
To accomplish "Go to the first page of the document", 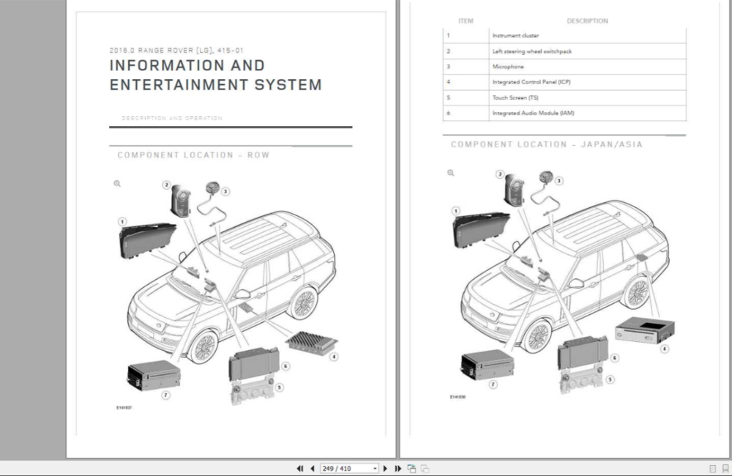I will [x=299, y=469].
